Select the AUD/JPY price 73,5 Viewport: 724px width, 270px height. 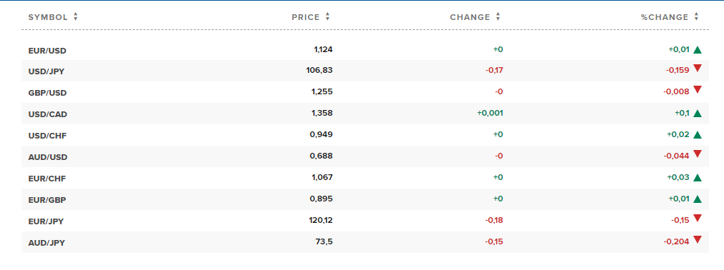[323, 242]
